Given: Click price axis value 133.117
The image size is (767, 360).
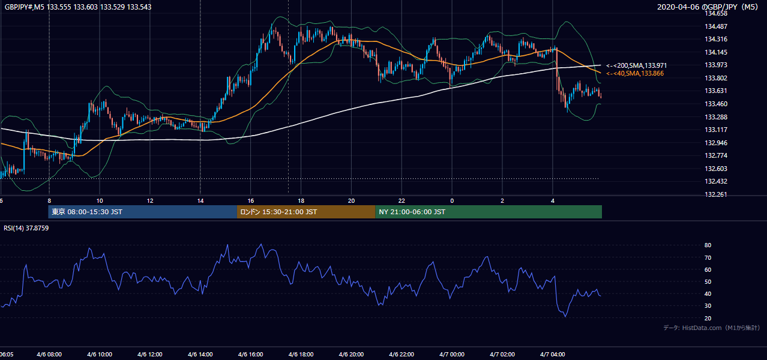Looking at the screenshot, I should click(x=716, y=130).
